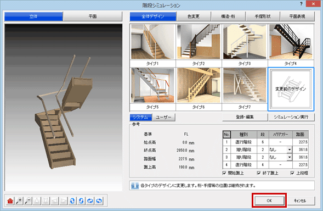This screenshot has width=323, height=211.
Task: Uncheck the 上段框 checkbox
Action: point(292,173)
